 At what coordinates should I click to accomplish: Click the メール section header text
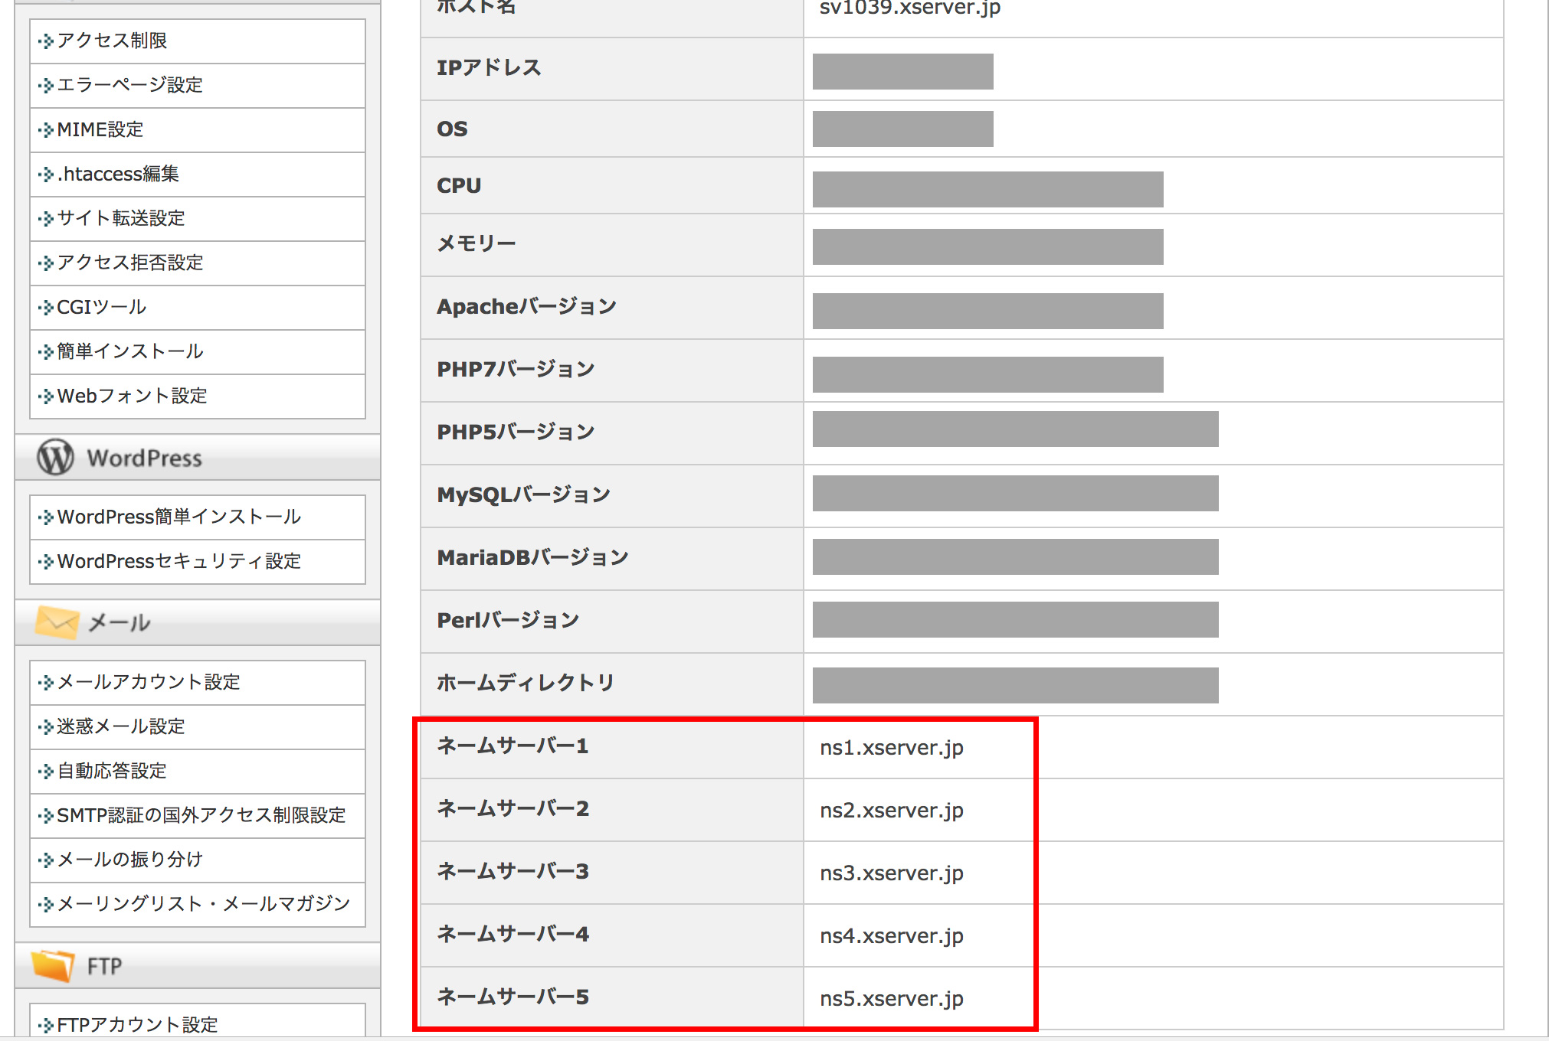pyautogui.click(x=120, y=623)
